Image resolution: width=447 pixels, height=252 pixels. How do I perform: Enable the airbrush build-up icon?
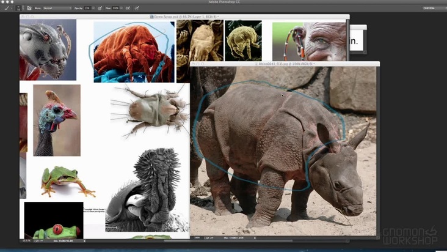point(128,9)
